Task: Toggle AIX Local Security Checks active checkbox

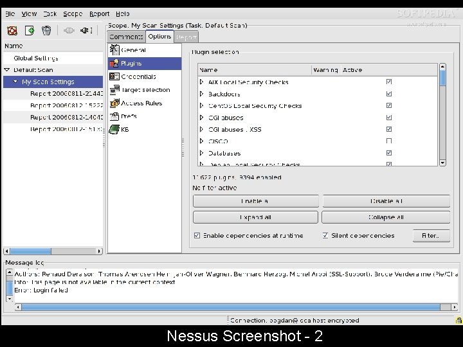Action: [x=389, y=82]
